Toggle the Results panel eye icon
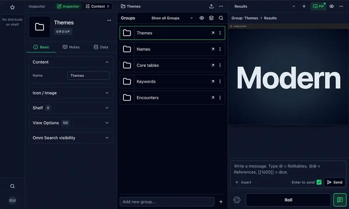The image size is (349, 209). pyautogui.click(x=331, y=7)
